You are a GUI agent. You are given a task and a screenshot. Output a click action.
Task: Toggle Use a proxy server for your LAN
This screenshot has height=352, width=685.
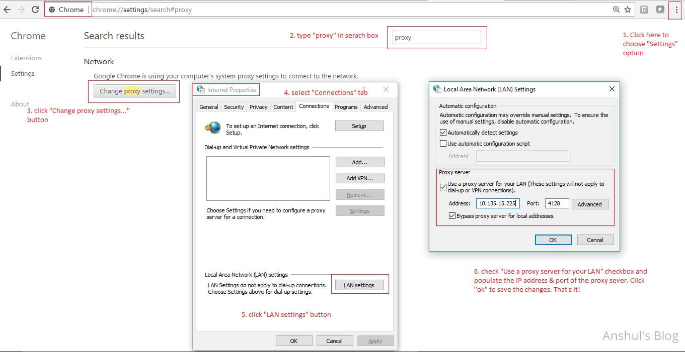443,187
